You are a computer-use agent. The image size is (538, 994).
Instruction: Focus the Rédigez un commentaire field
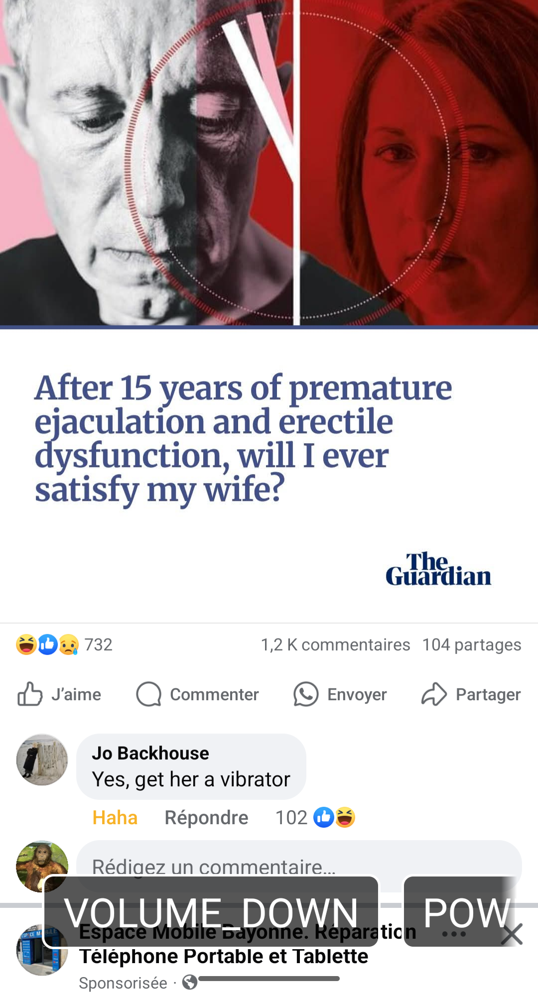point(299,867)
